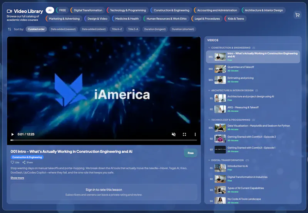Enter fullscreen with the fullscreen icon
This screenshot has width=308, height=213.
tap(184, 134)
